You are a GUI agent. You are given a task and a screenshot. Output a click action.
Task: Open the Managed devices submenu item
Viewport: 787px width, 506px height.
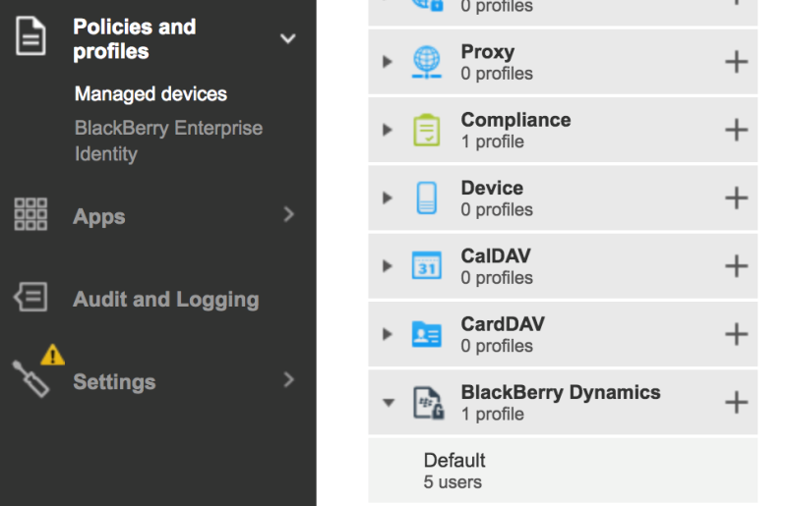tap(151, 93)
